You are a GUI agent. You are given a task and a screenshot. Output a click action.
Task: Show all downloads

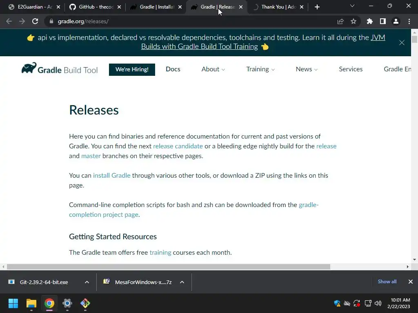coord(387,282)
